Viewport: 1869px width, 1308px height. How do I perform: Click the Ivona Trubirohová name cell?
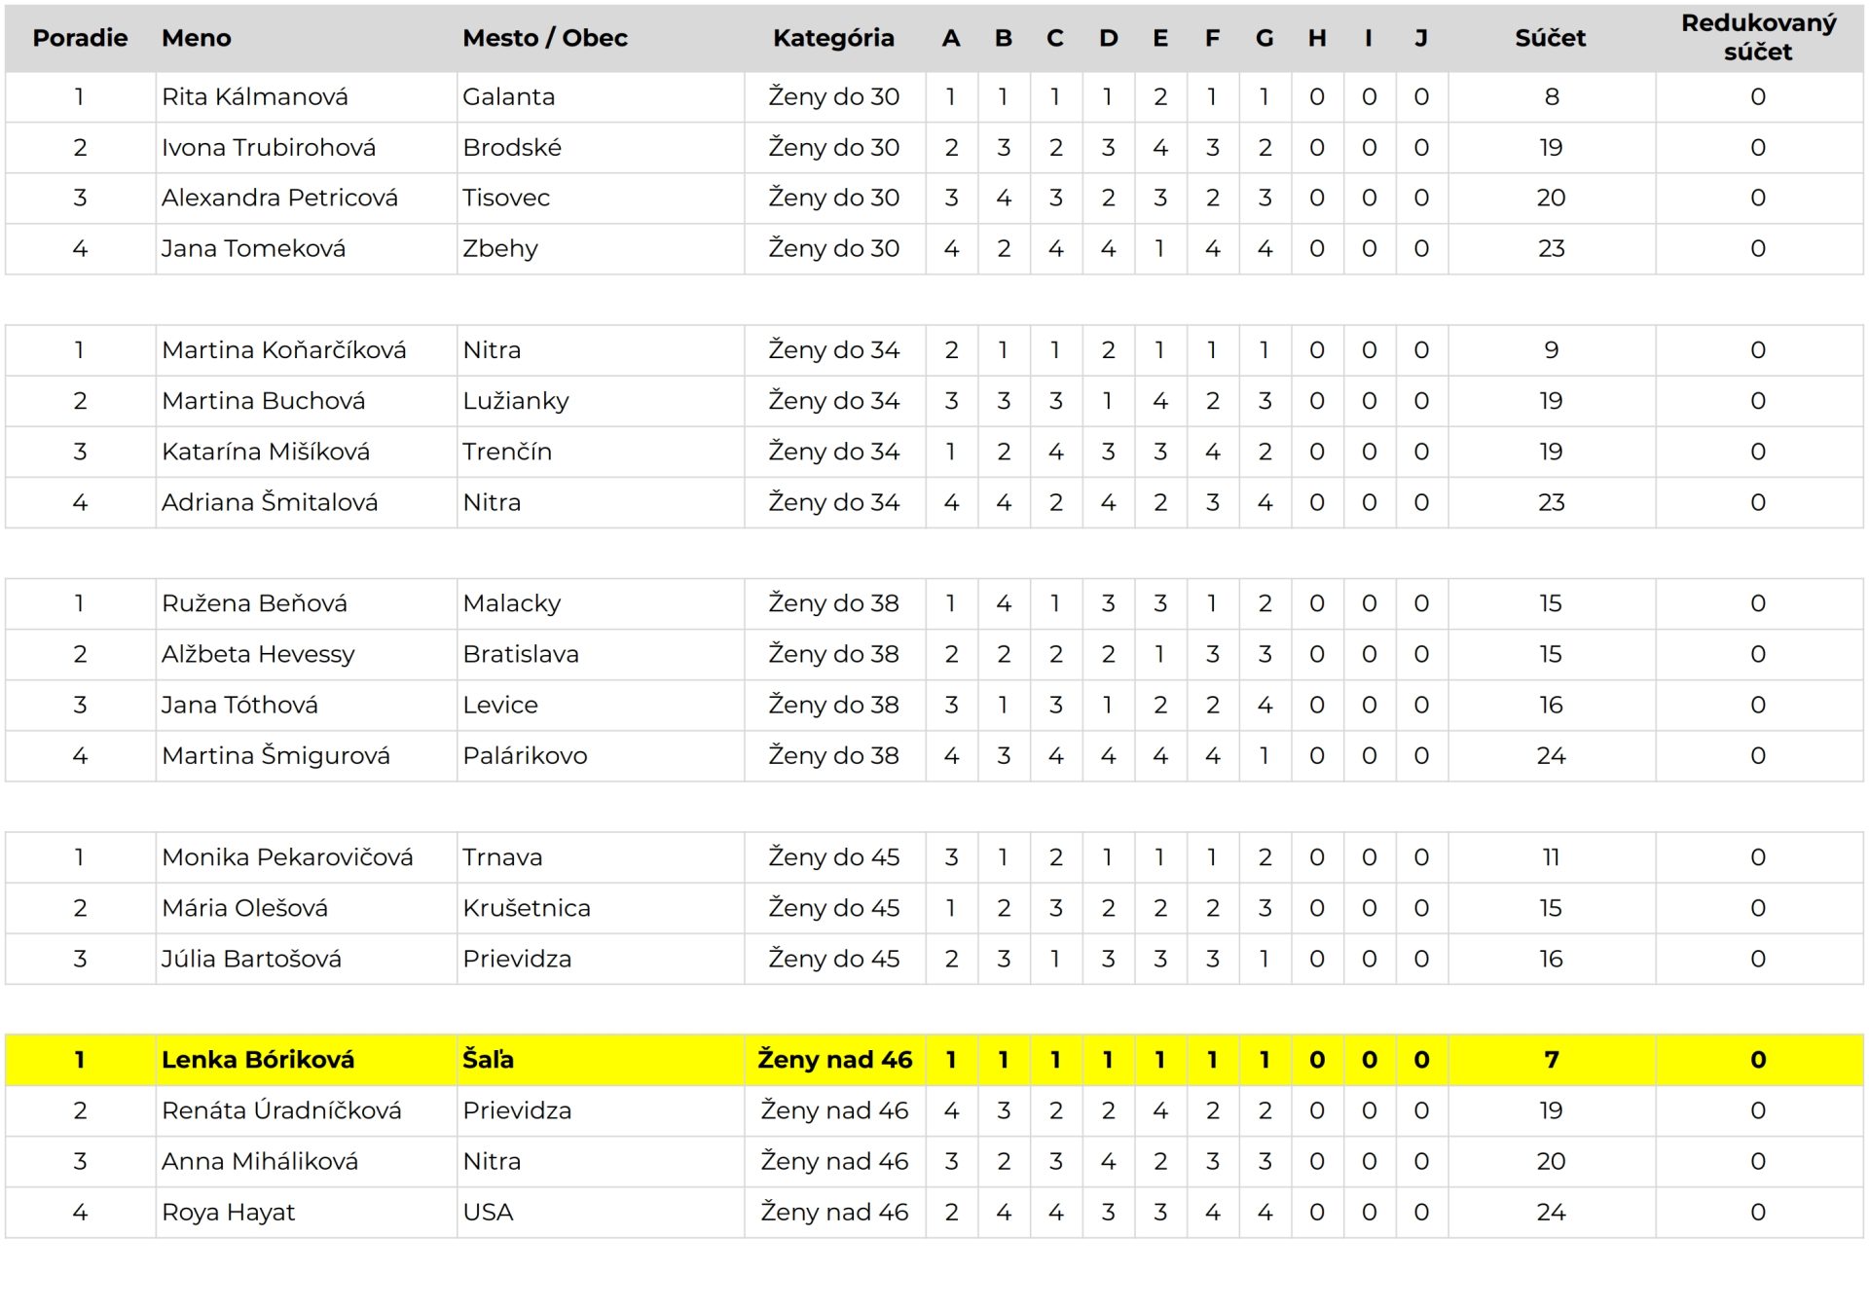tap(306, 148)
